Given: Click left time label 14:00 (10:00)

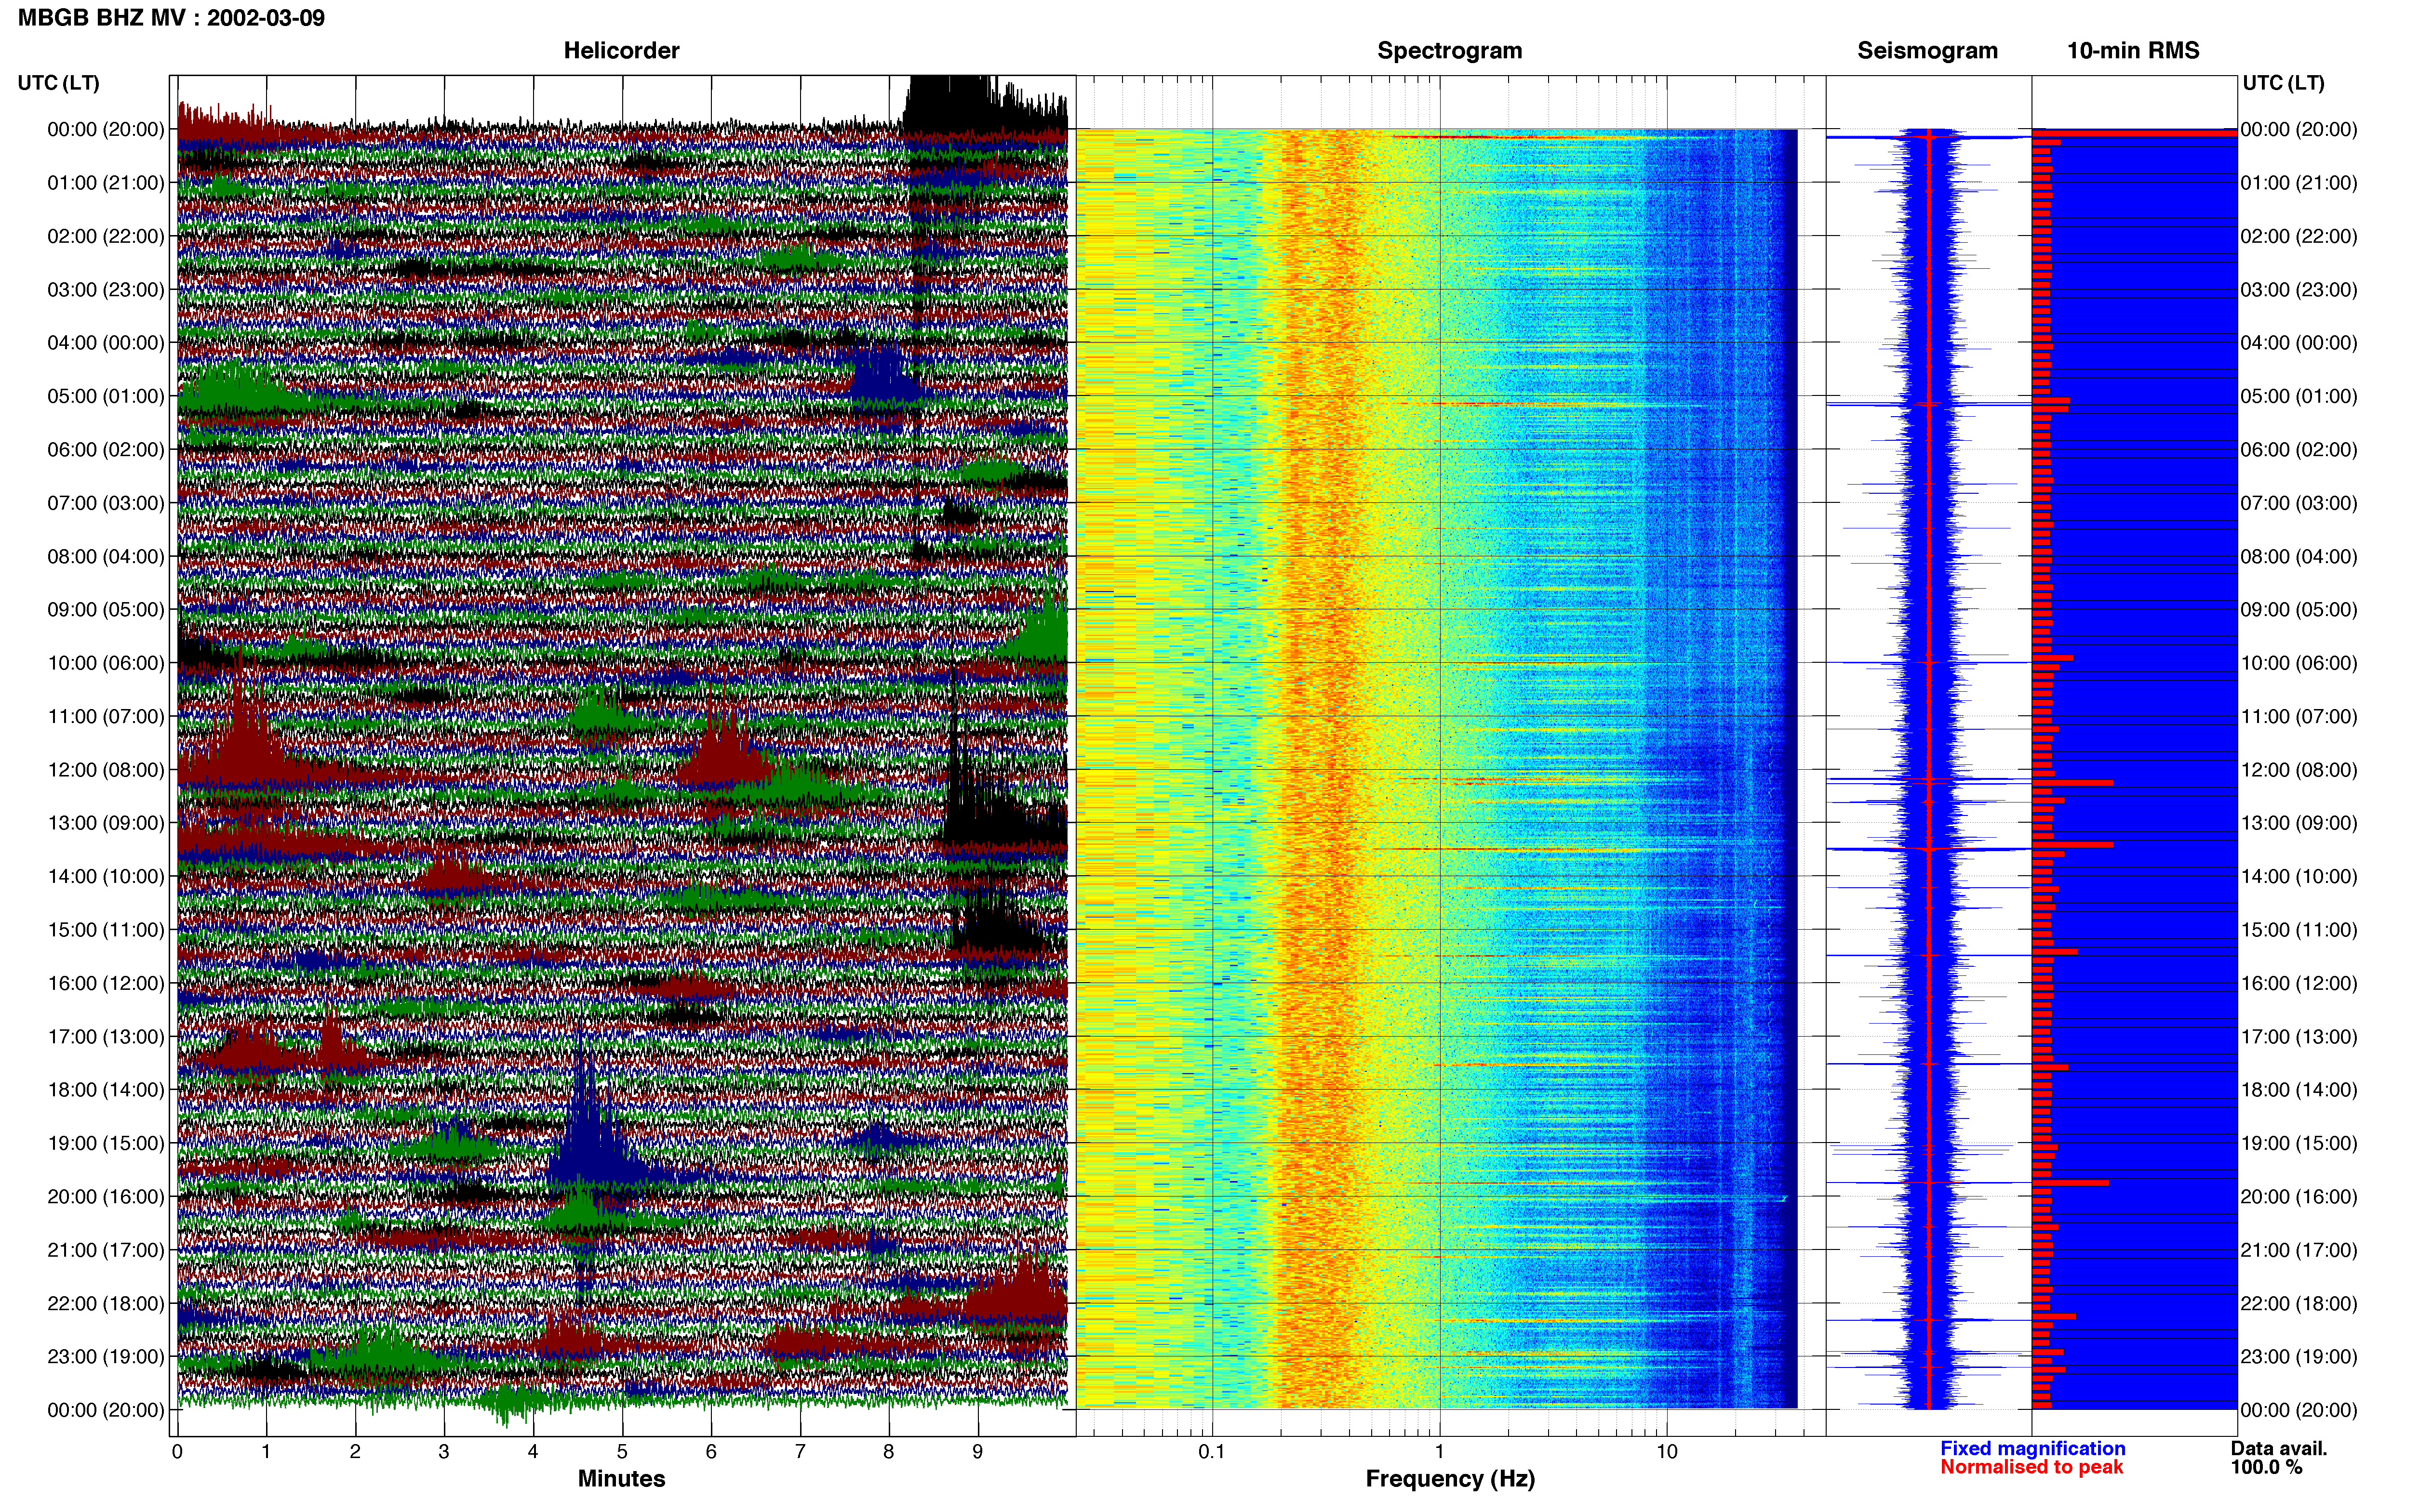Looking at the screenshot, I should pyautogui.click(x=106, y=876).
